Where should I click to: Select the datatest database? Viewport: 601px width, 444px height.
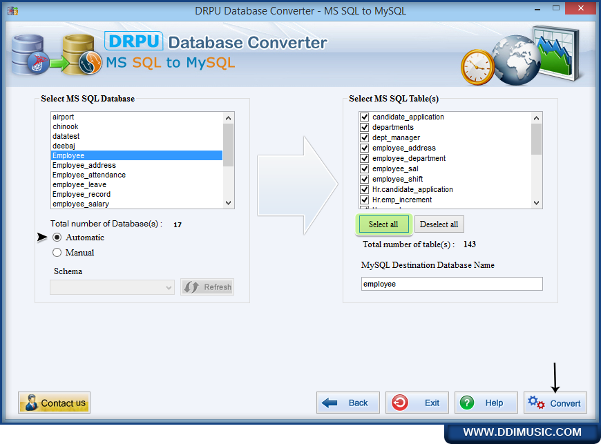[x=137, y=136]
